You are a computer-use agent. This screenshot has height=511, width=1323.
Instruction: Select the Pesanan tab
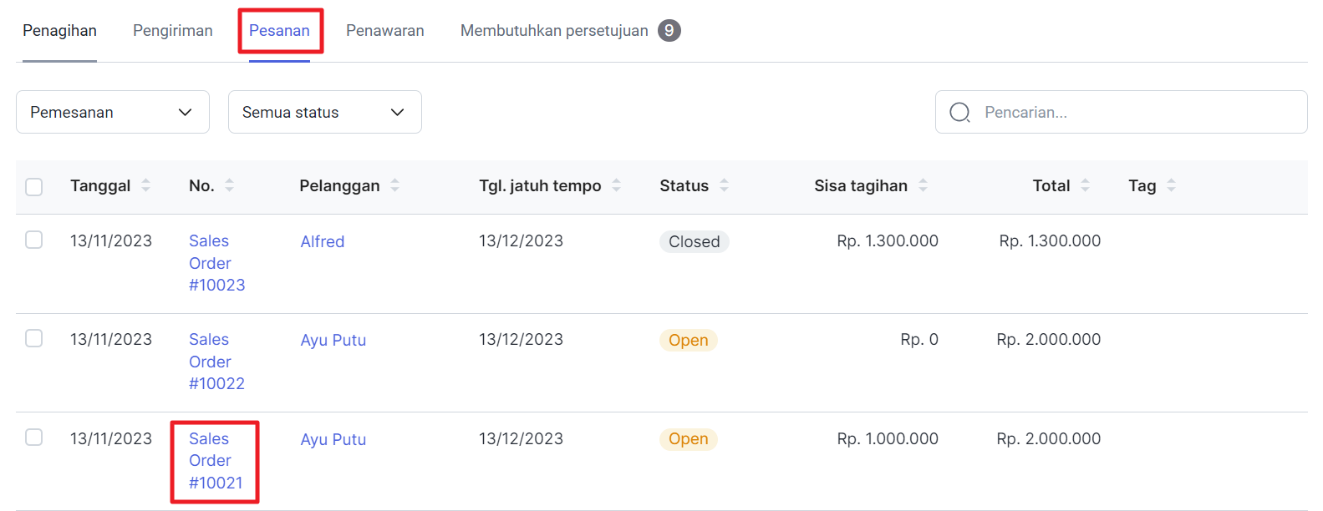tap(279, 31)
